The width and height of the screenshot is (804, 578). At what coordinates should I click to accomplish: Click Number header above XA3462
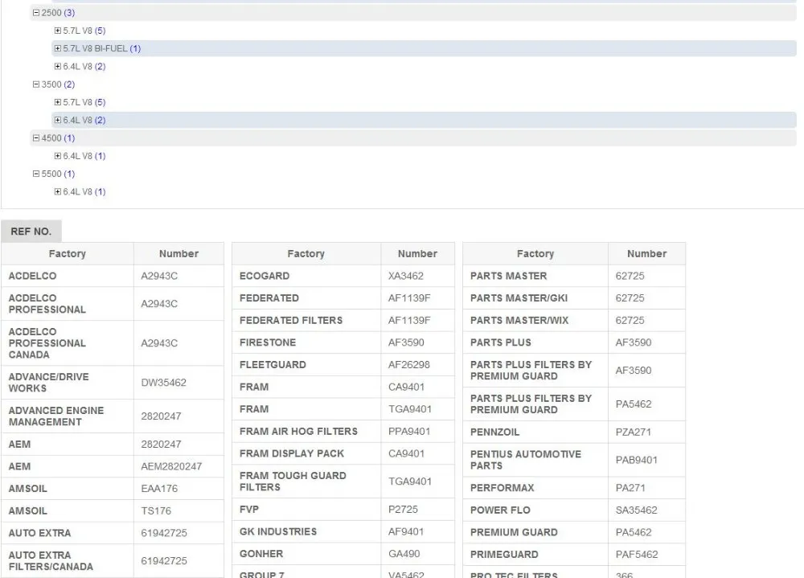coord(417,254)
